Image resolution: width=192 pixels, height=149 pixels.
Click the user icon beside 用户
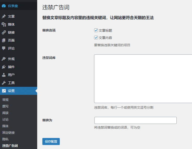[4, 75]
